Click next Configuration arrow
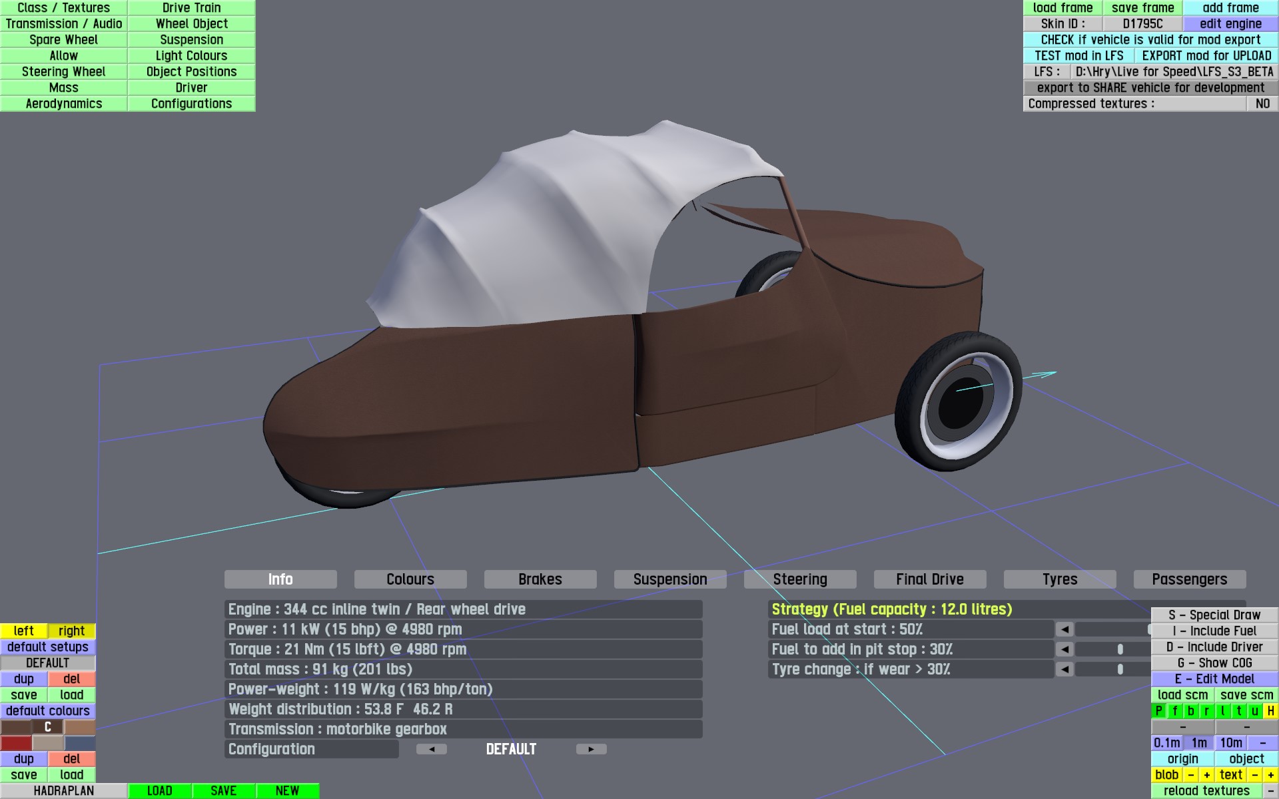 [x=591, y=749]
